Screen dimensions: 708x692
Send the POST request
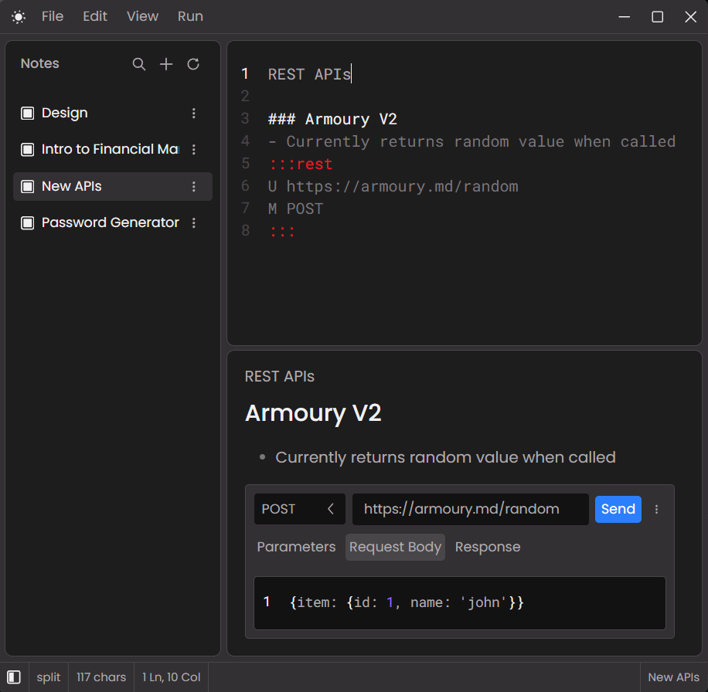618,509
